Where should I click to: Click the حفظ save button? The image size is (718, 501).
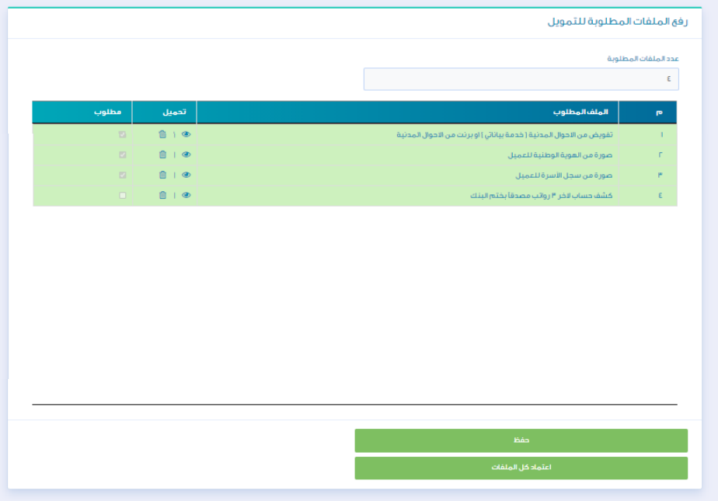click(521, 440)
